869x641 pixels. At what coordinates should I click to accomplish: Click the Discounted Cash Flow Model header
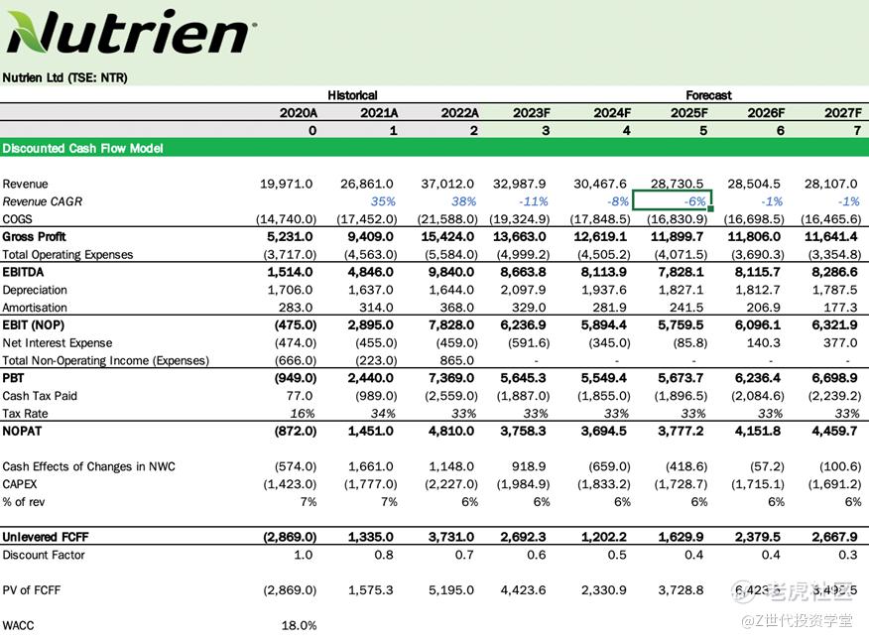tap(82, 148)
